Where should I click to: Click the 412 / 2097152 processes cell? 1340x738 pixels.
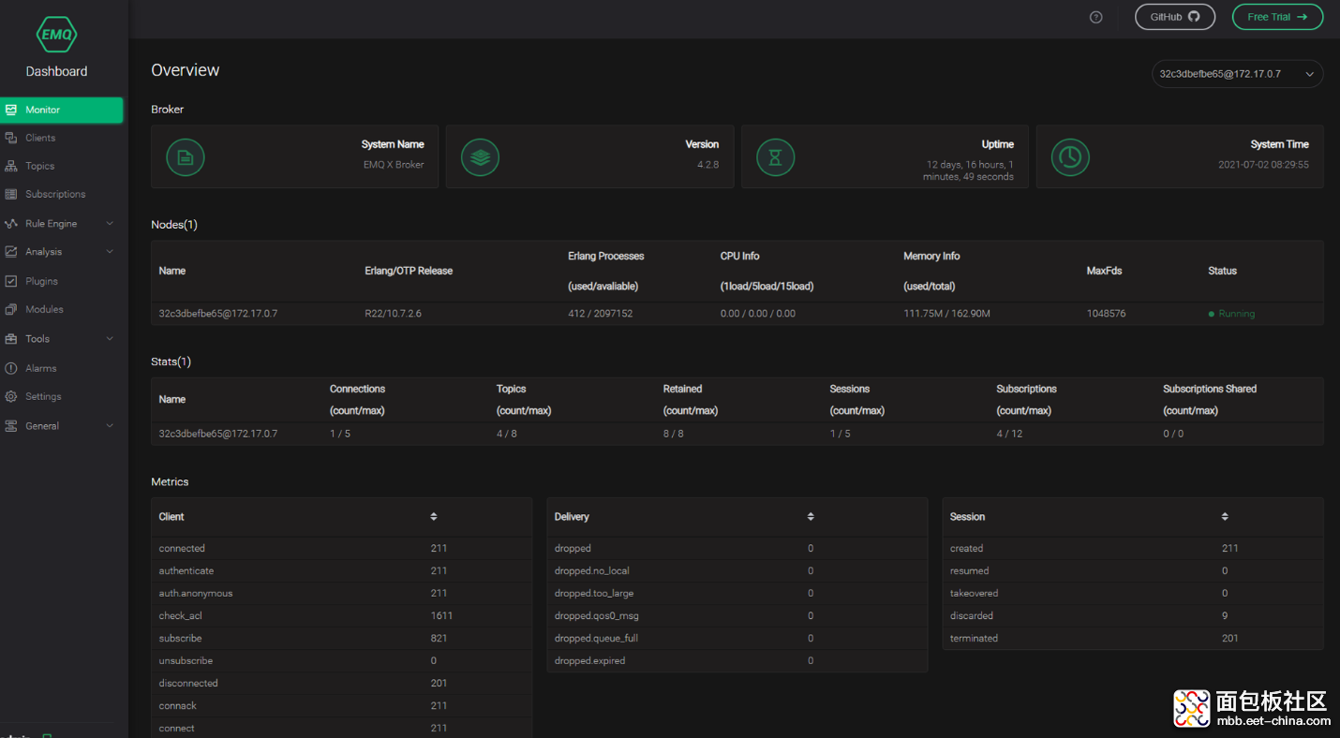[x=600, y=314]
